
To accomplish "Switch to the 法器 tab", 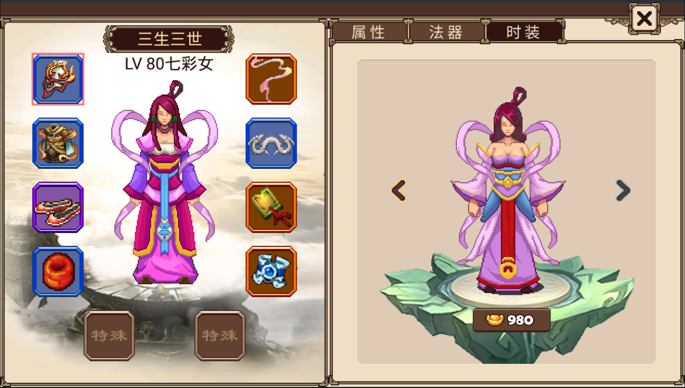I will coord(446,33).
